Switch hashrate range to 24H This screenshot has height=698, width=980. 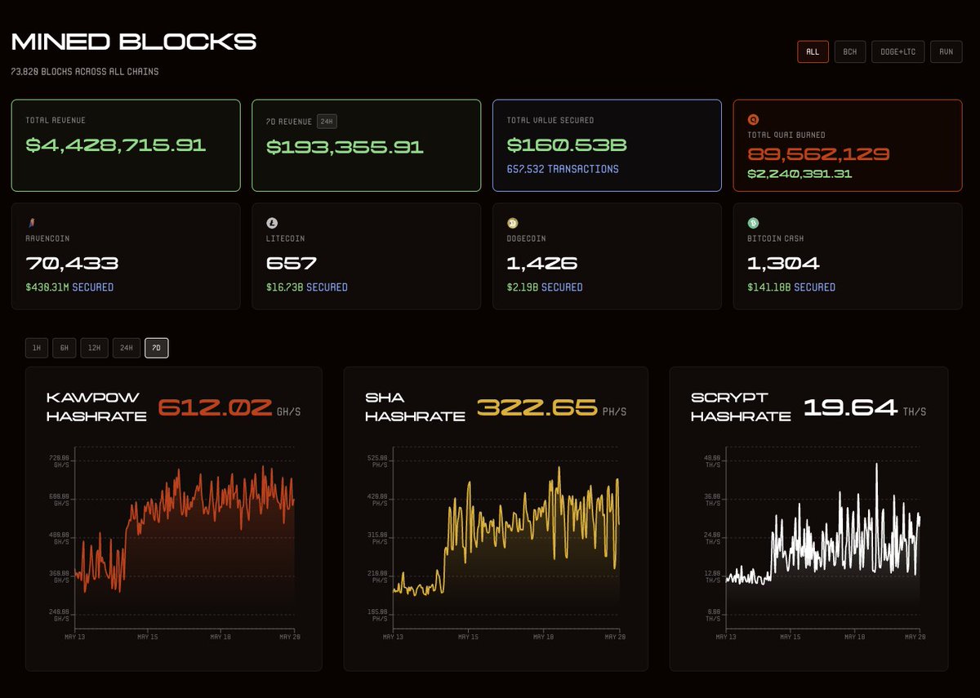[127, 348]
